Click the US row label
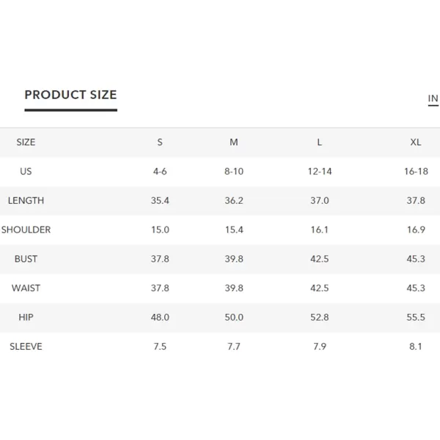 26,172
